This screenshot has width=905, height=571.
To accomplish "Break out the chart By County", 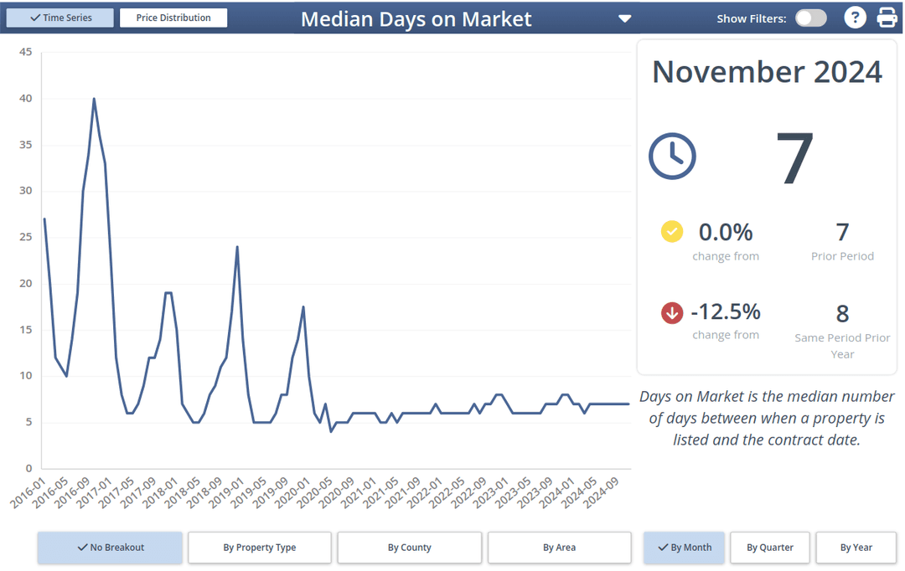I will coord(410,548).
